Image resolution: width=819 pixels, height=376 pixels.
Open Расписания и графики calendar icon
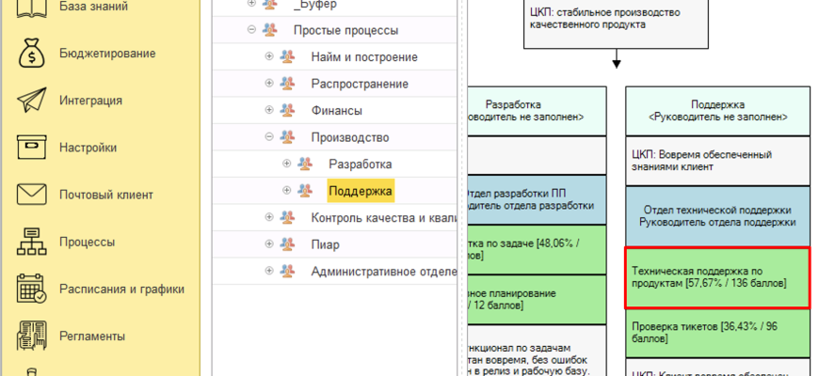[x=32, y=289]
